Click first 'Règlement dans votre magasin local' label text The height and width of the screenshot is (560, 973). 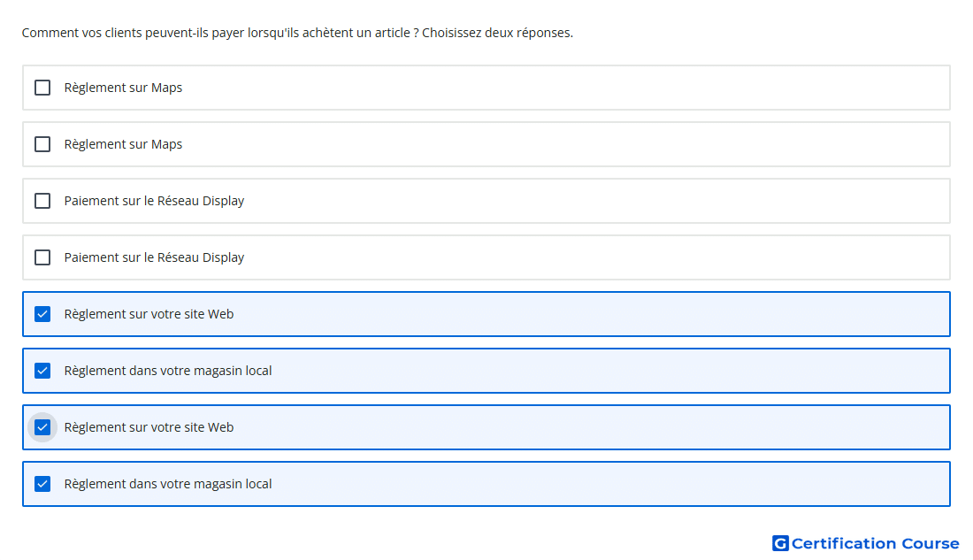167,371
